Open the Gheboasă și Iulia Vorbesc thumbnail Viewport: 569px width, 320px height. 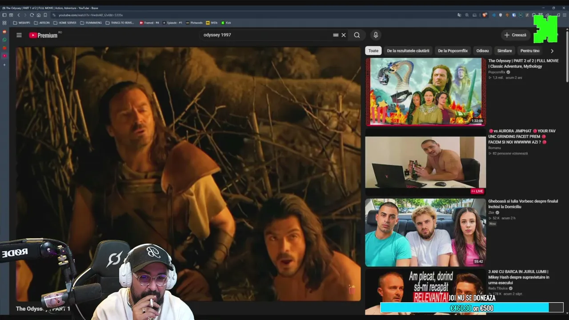point(425,232)
